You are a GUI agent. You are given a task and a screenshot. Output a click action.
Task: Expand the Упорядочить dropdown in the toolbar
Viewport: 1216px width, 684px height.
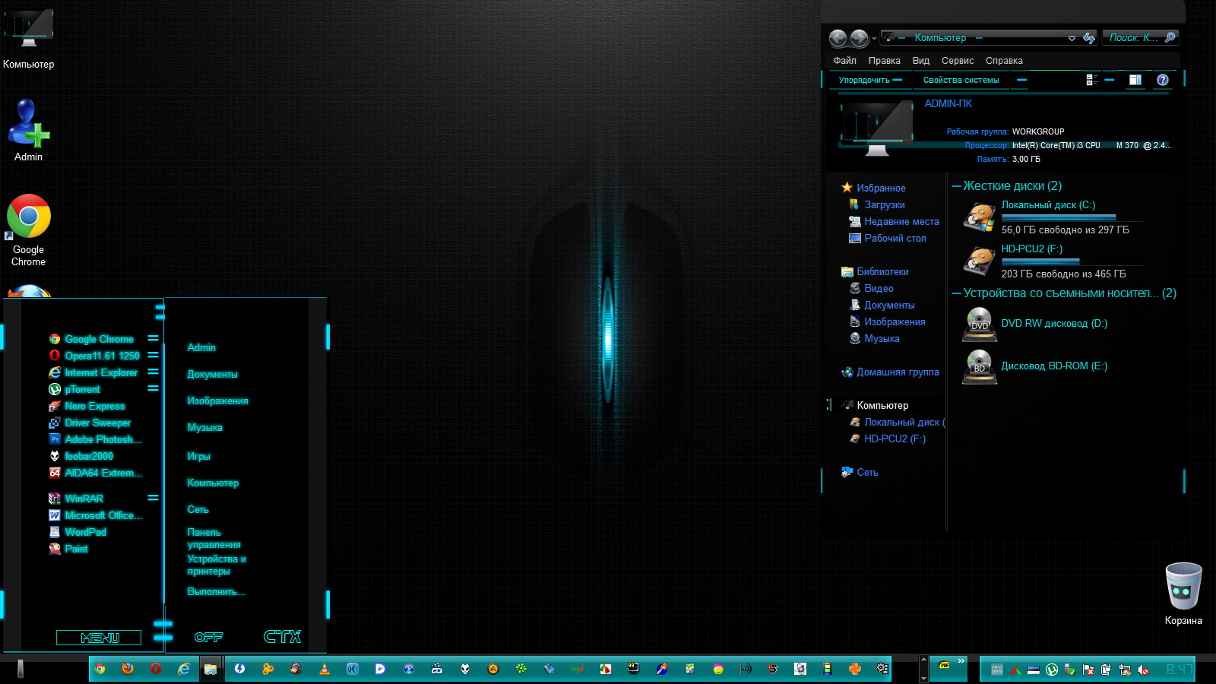pos(869,80)
